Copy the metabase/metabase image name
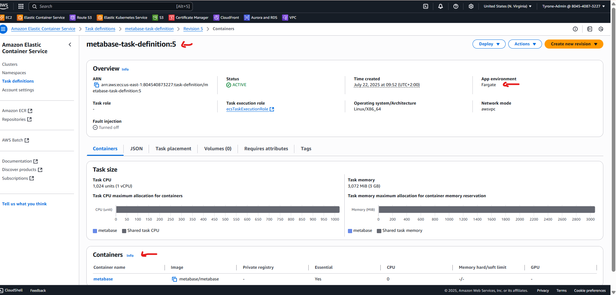616x295 pixels. pos(175,279)
